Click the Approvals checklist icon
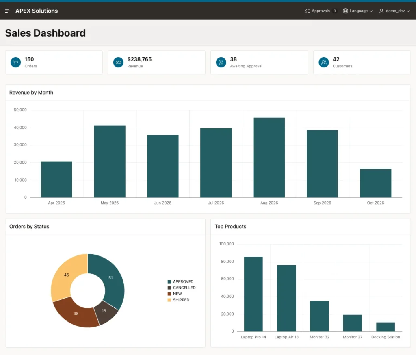The width and height of the screenshot is (416, 355). (307, 11)
